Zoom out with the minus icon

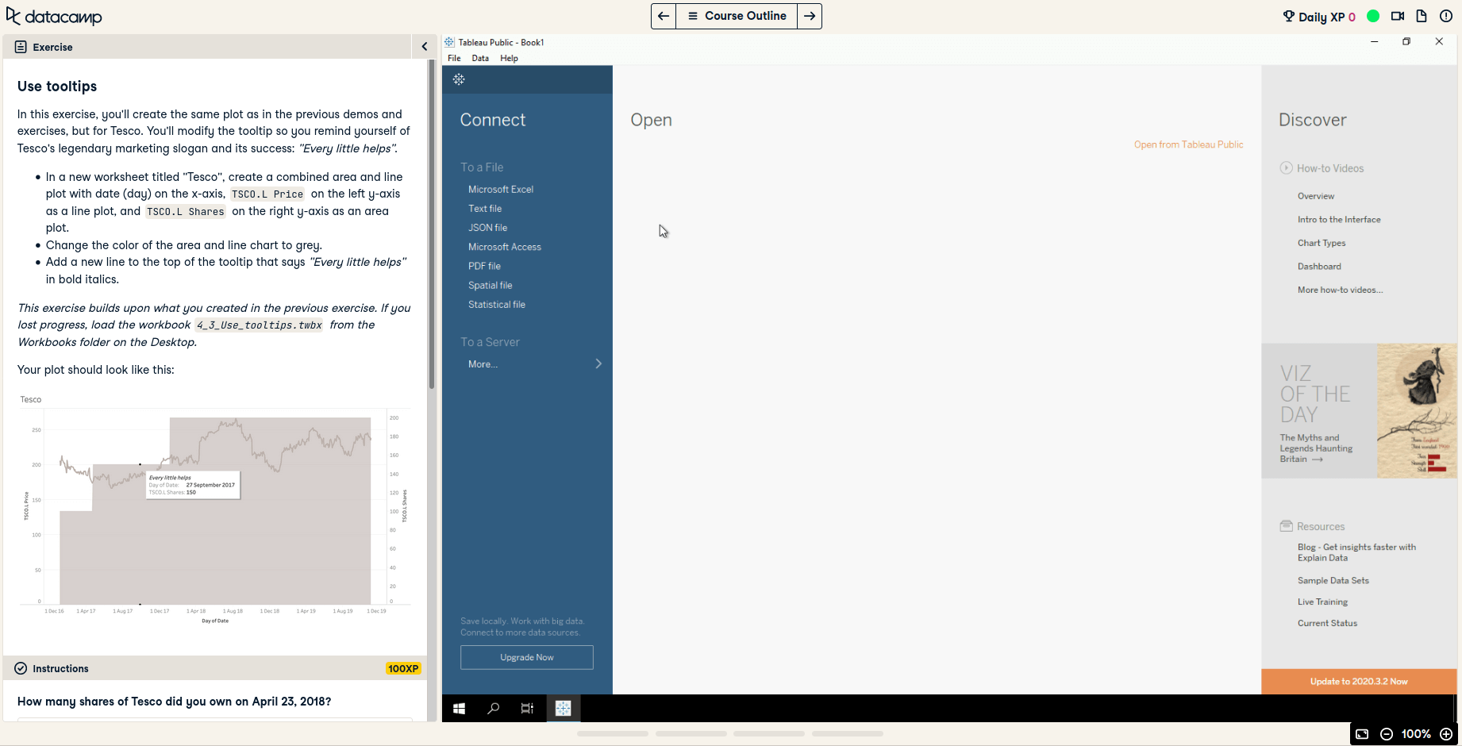[x=1387, y=734]
